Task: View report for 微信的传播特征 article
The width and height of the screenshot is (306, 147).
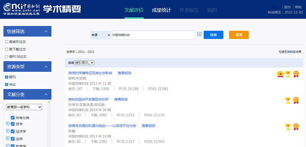Action: pos(125,73)
